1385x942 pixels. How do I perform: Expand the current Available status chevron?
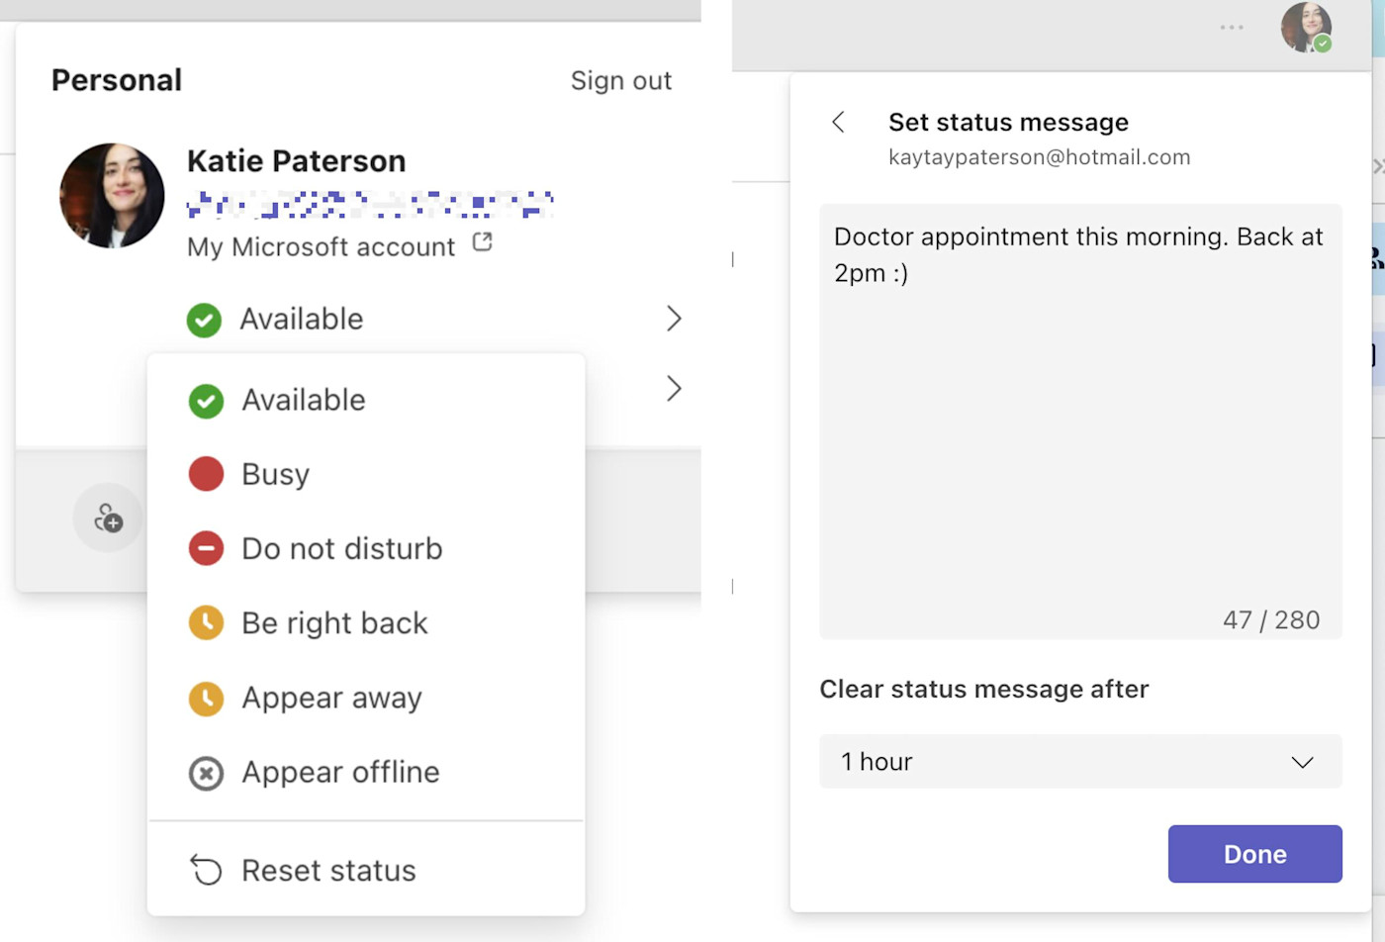click(x=674, y=319)
